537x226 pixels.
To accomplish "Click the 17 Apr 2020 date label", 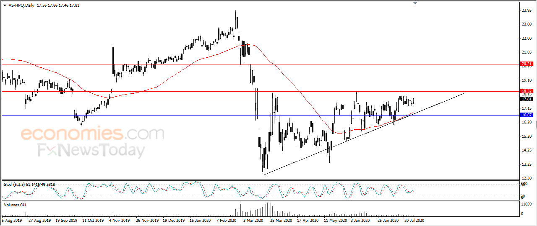I will (x=308, y=220).
